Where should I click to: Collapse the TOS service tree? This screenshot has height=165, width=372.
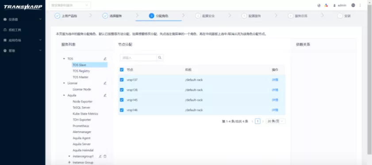[64, 59]
